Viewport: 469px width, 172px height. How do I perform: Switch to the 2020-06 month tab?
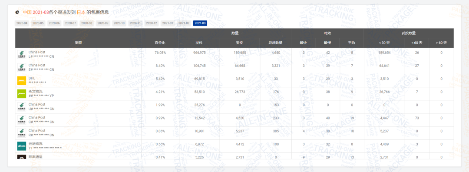[54, 23]
